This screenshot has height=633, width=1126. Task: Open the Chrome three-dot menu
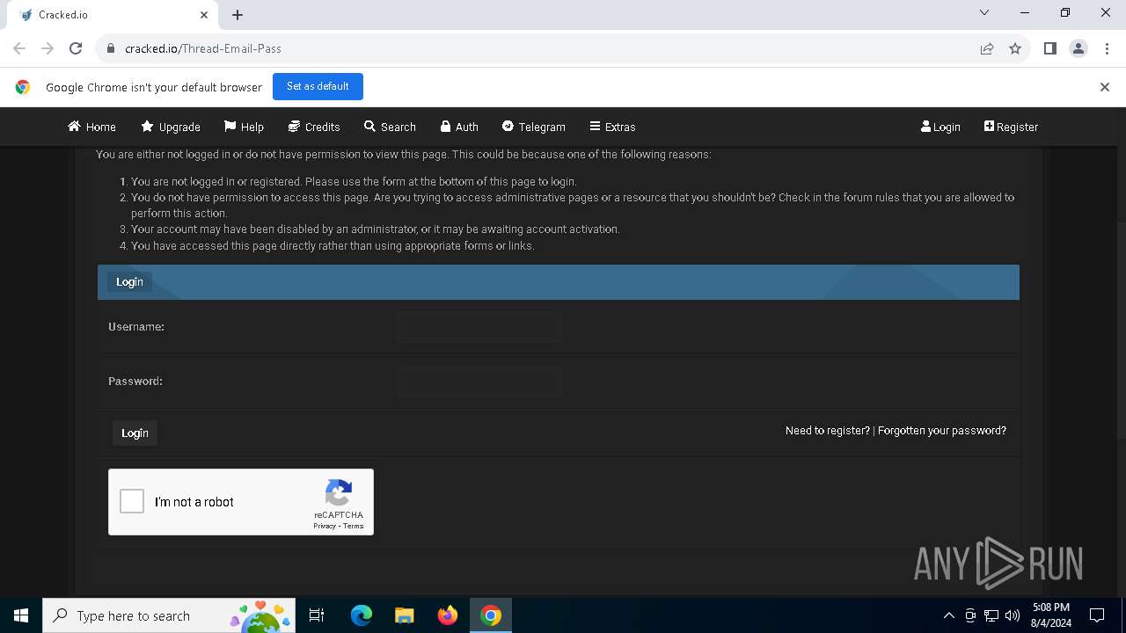click(x=1106, y=48)
